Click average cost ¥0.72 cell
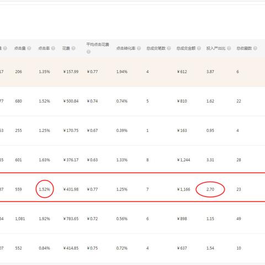Image resolution: width=265 pixels, height=265 pixels. 92,219
